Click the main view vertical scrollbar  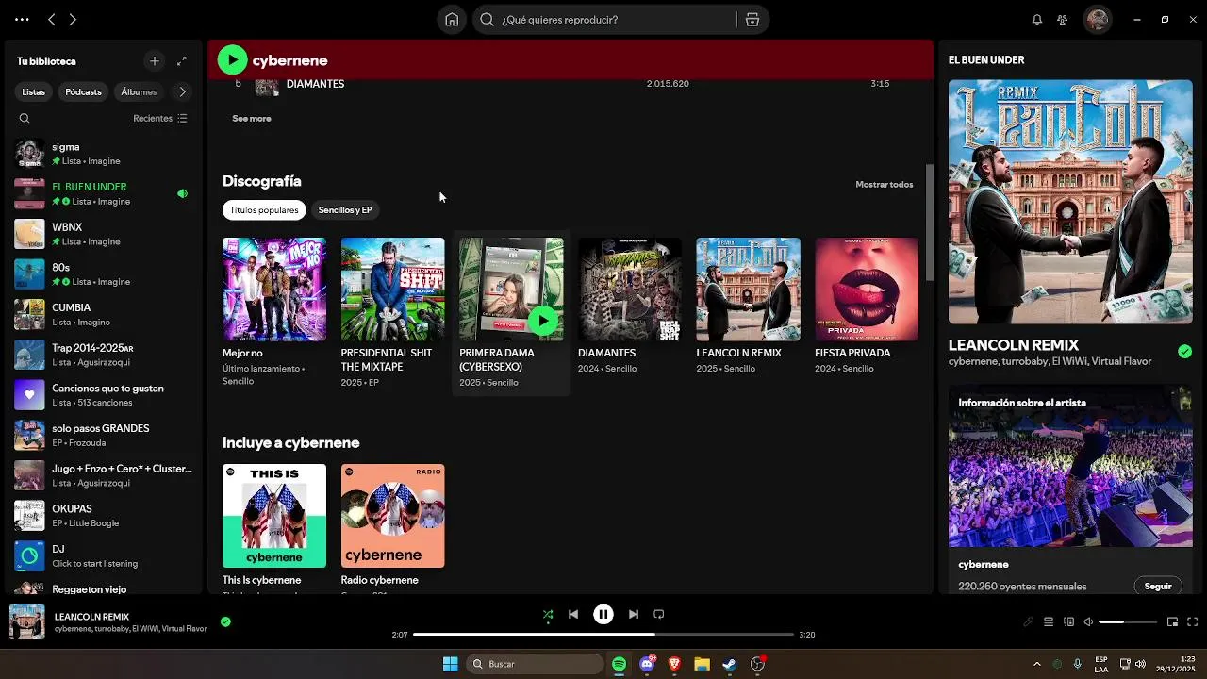[x=929, y=223]
